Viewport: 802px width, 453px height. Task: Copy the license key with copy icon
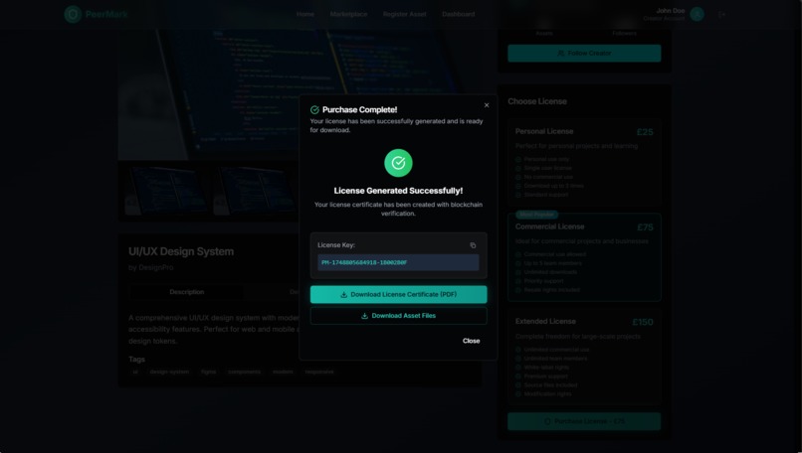(473, 245)
